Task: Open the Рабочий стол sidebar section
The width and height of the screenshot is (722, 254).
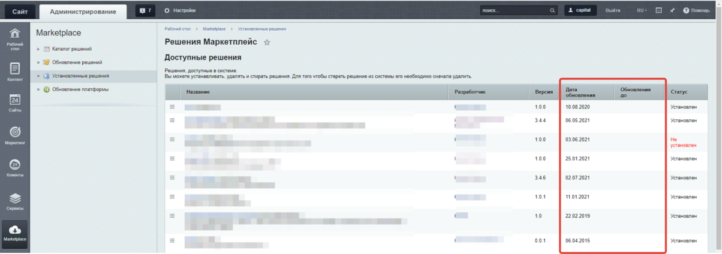Action: click(x=15, y=40)
